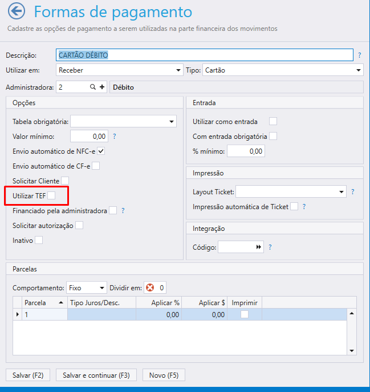Open the Tipo dropdown showing Cartão
This screenshot has width=370, height=392.
(282, 70)
